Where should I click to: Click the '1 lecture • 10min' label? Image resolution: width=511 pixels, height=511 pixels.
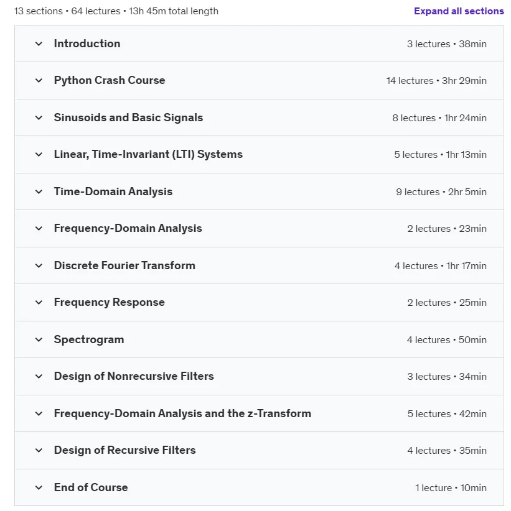[x=451, y=488]
